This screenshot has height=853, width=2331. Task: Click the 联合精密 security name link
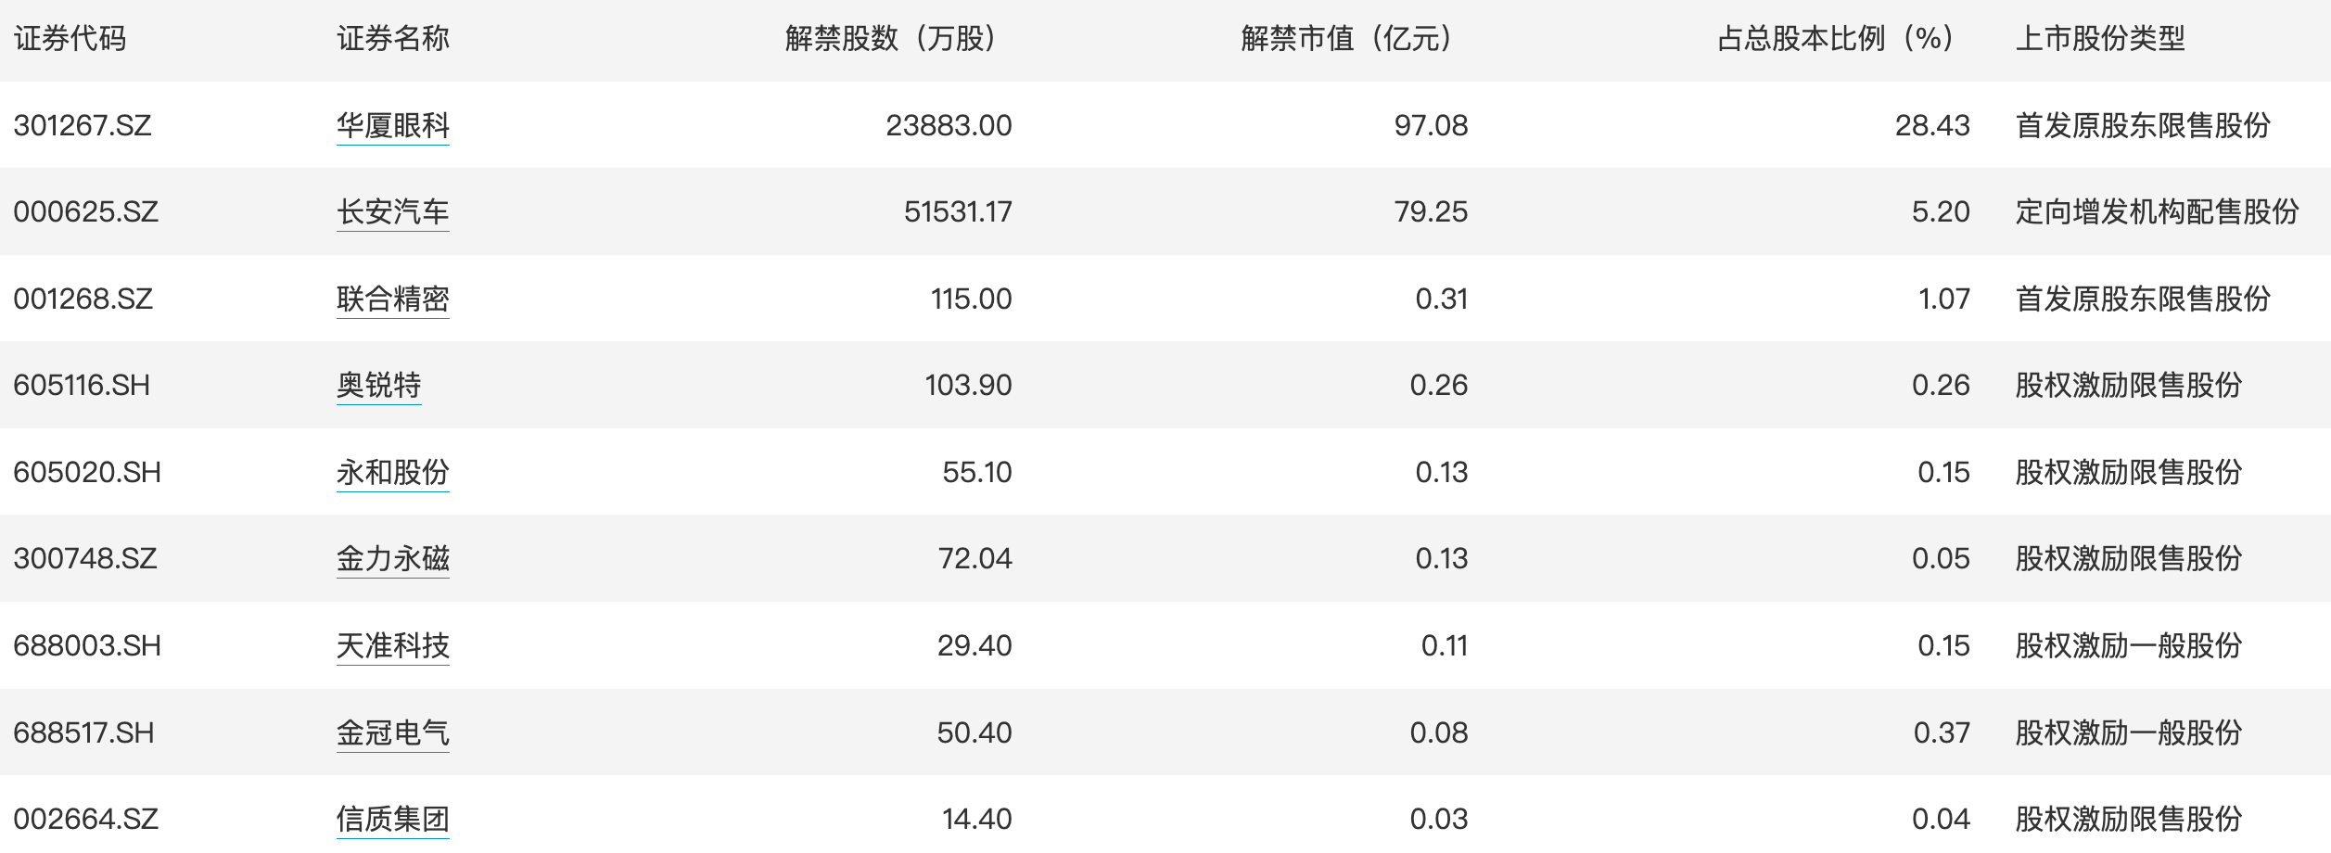tap(392, 299)
